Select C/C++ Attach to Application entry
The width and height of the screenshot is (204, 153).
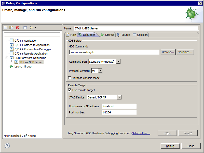[32, 45]
